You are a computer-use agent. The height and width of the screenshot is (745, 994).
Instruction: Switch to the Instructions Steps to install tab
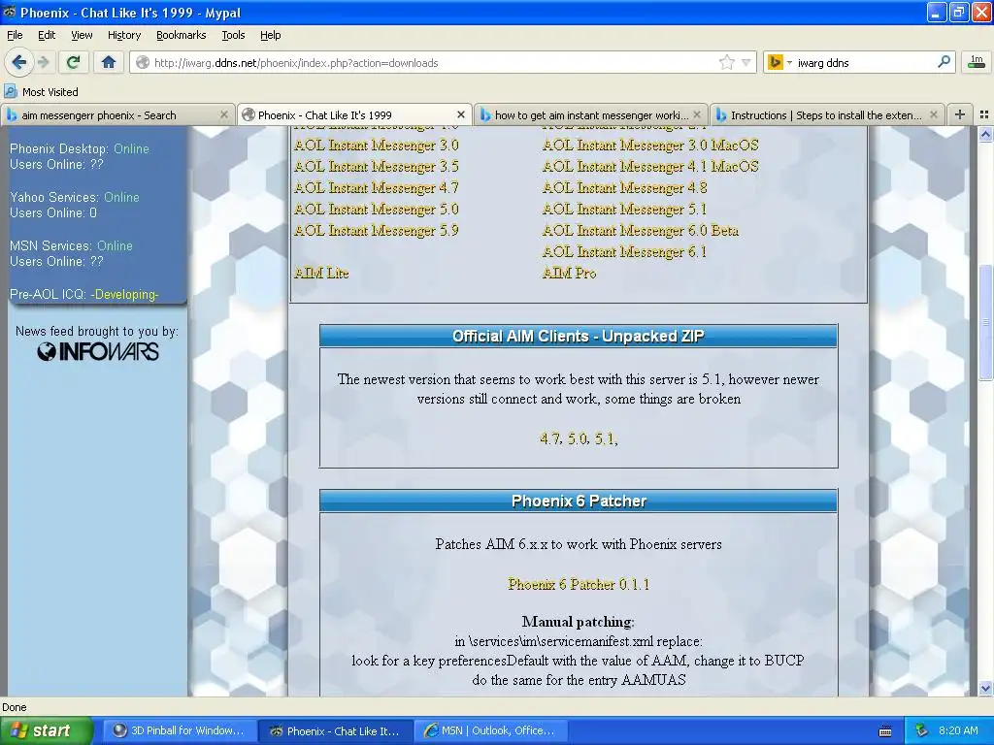pos(827,115)
